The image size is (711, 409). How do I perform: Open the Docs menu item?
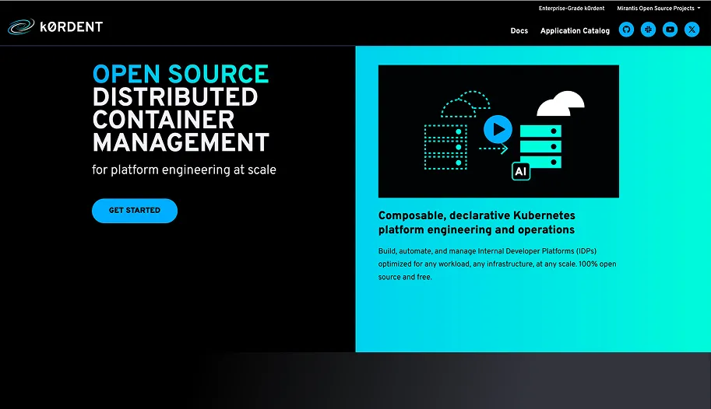(519, 31)
